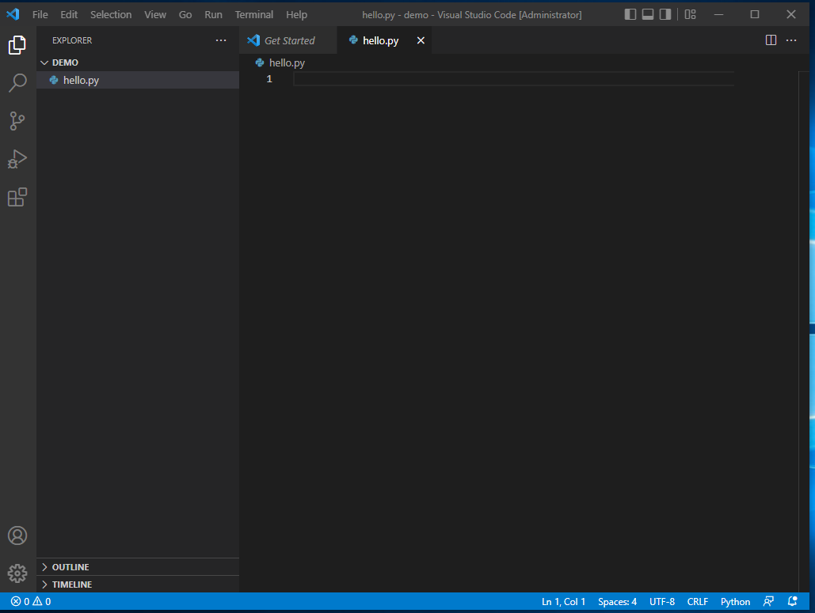The height and width of the screenshot is (613, 815).
Task: Minimize the VS Code window
Action: click(719, 14)
